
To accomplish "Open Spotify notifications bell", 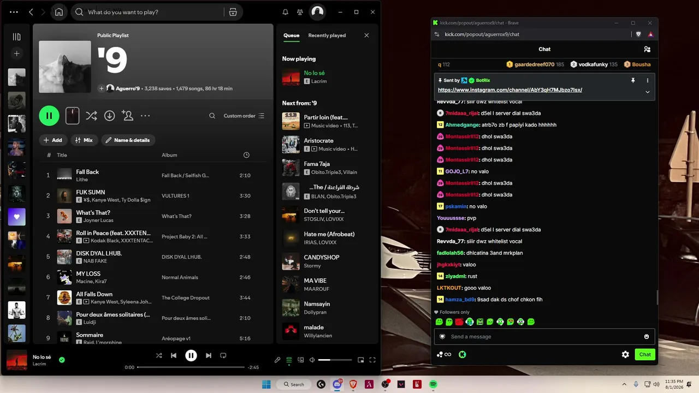I will (x=285, y=12).
